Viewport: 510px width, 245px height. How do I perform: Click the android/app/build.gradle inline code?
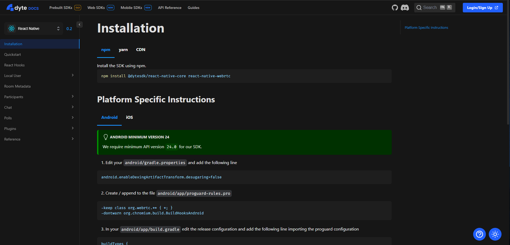(151, 229)
